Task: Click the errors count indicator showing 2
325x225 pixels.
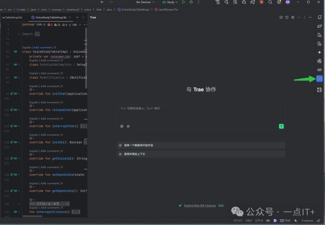Action: coord(50,25)
